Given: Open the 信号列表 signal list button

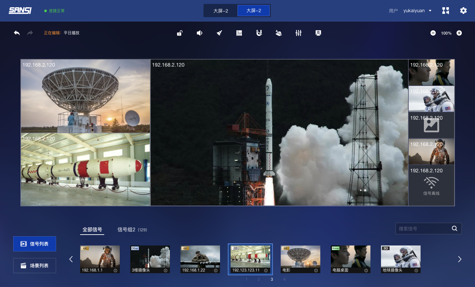Looking at the screenshot, I should click(x=35, y=244).
